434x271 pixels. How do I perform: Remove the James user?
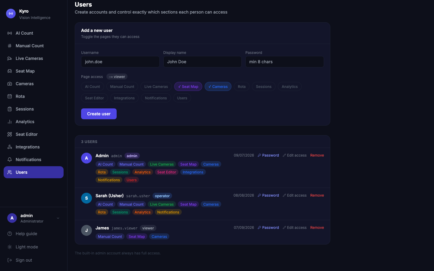coord(317,228)
